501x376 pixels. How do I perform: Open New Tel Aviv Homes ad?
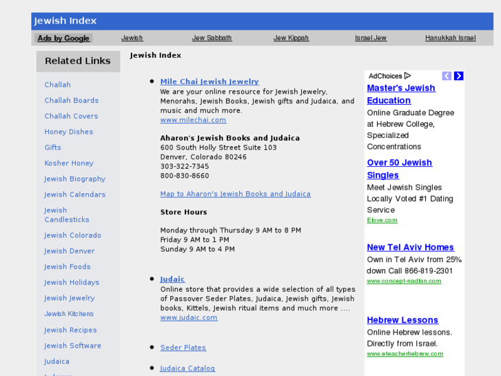[411, 248]
